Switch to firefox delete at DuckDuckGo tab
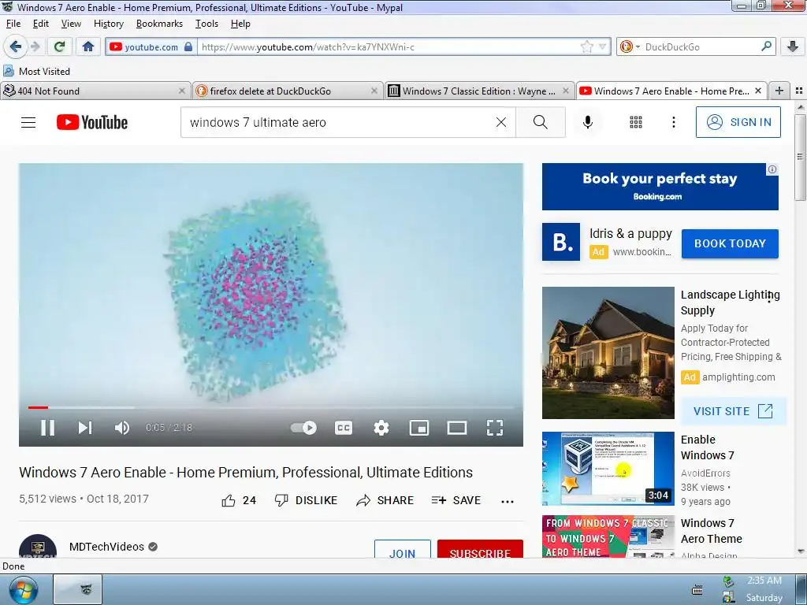The image size is (807, 605). click(x=288, y=91)
